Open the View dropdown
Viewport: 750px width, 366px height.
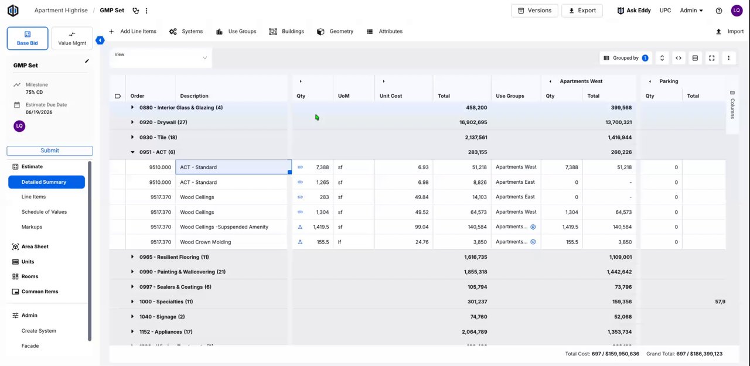pyautogui.click(x=161, y=57)
